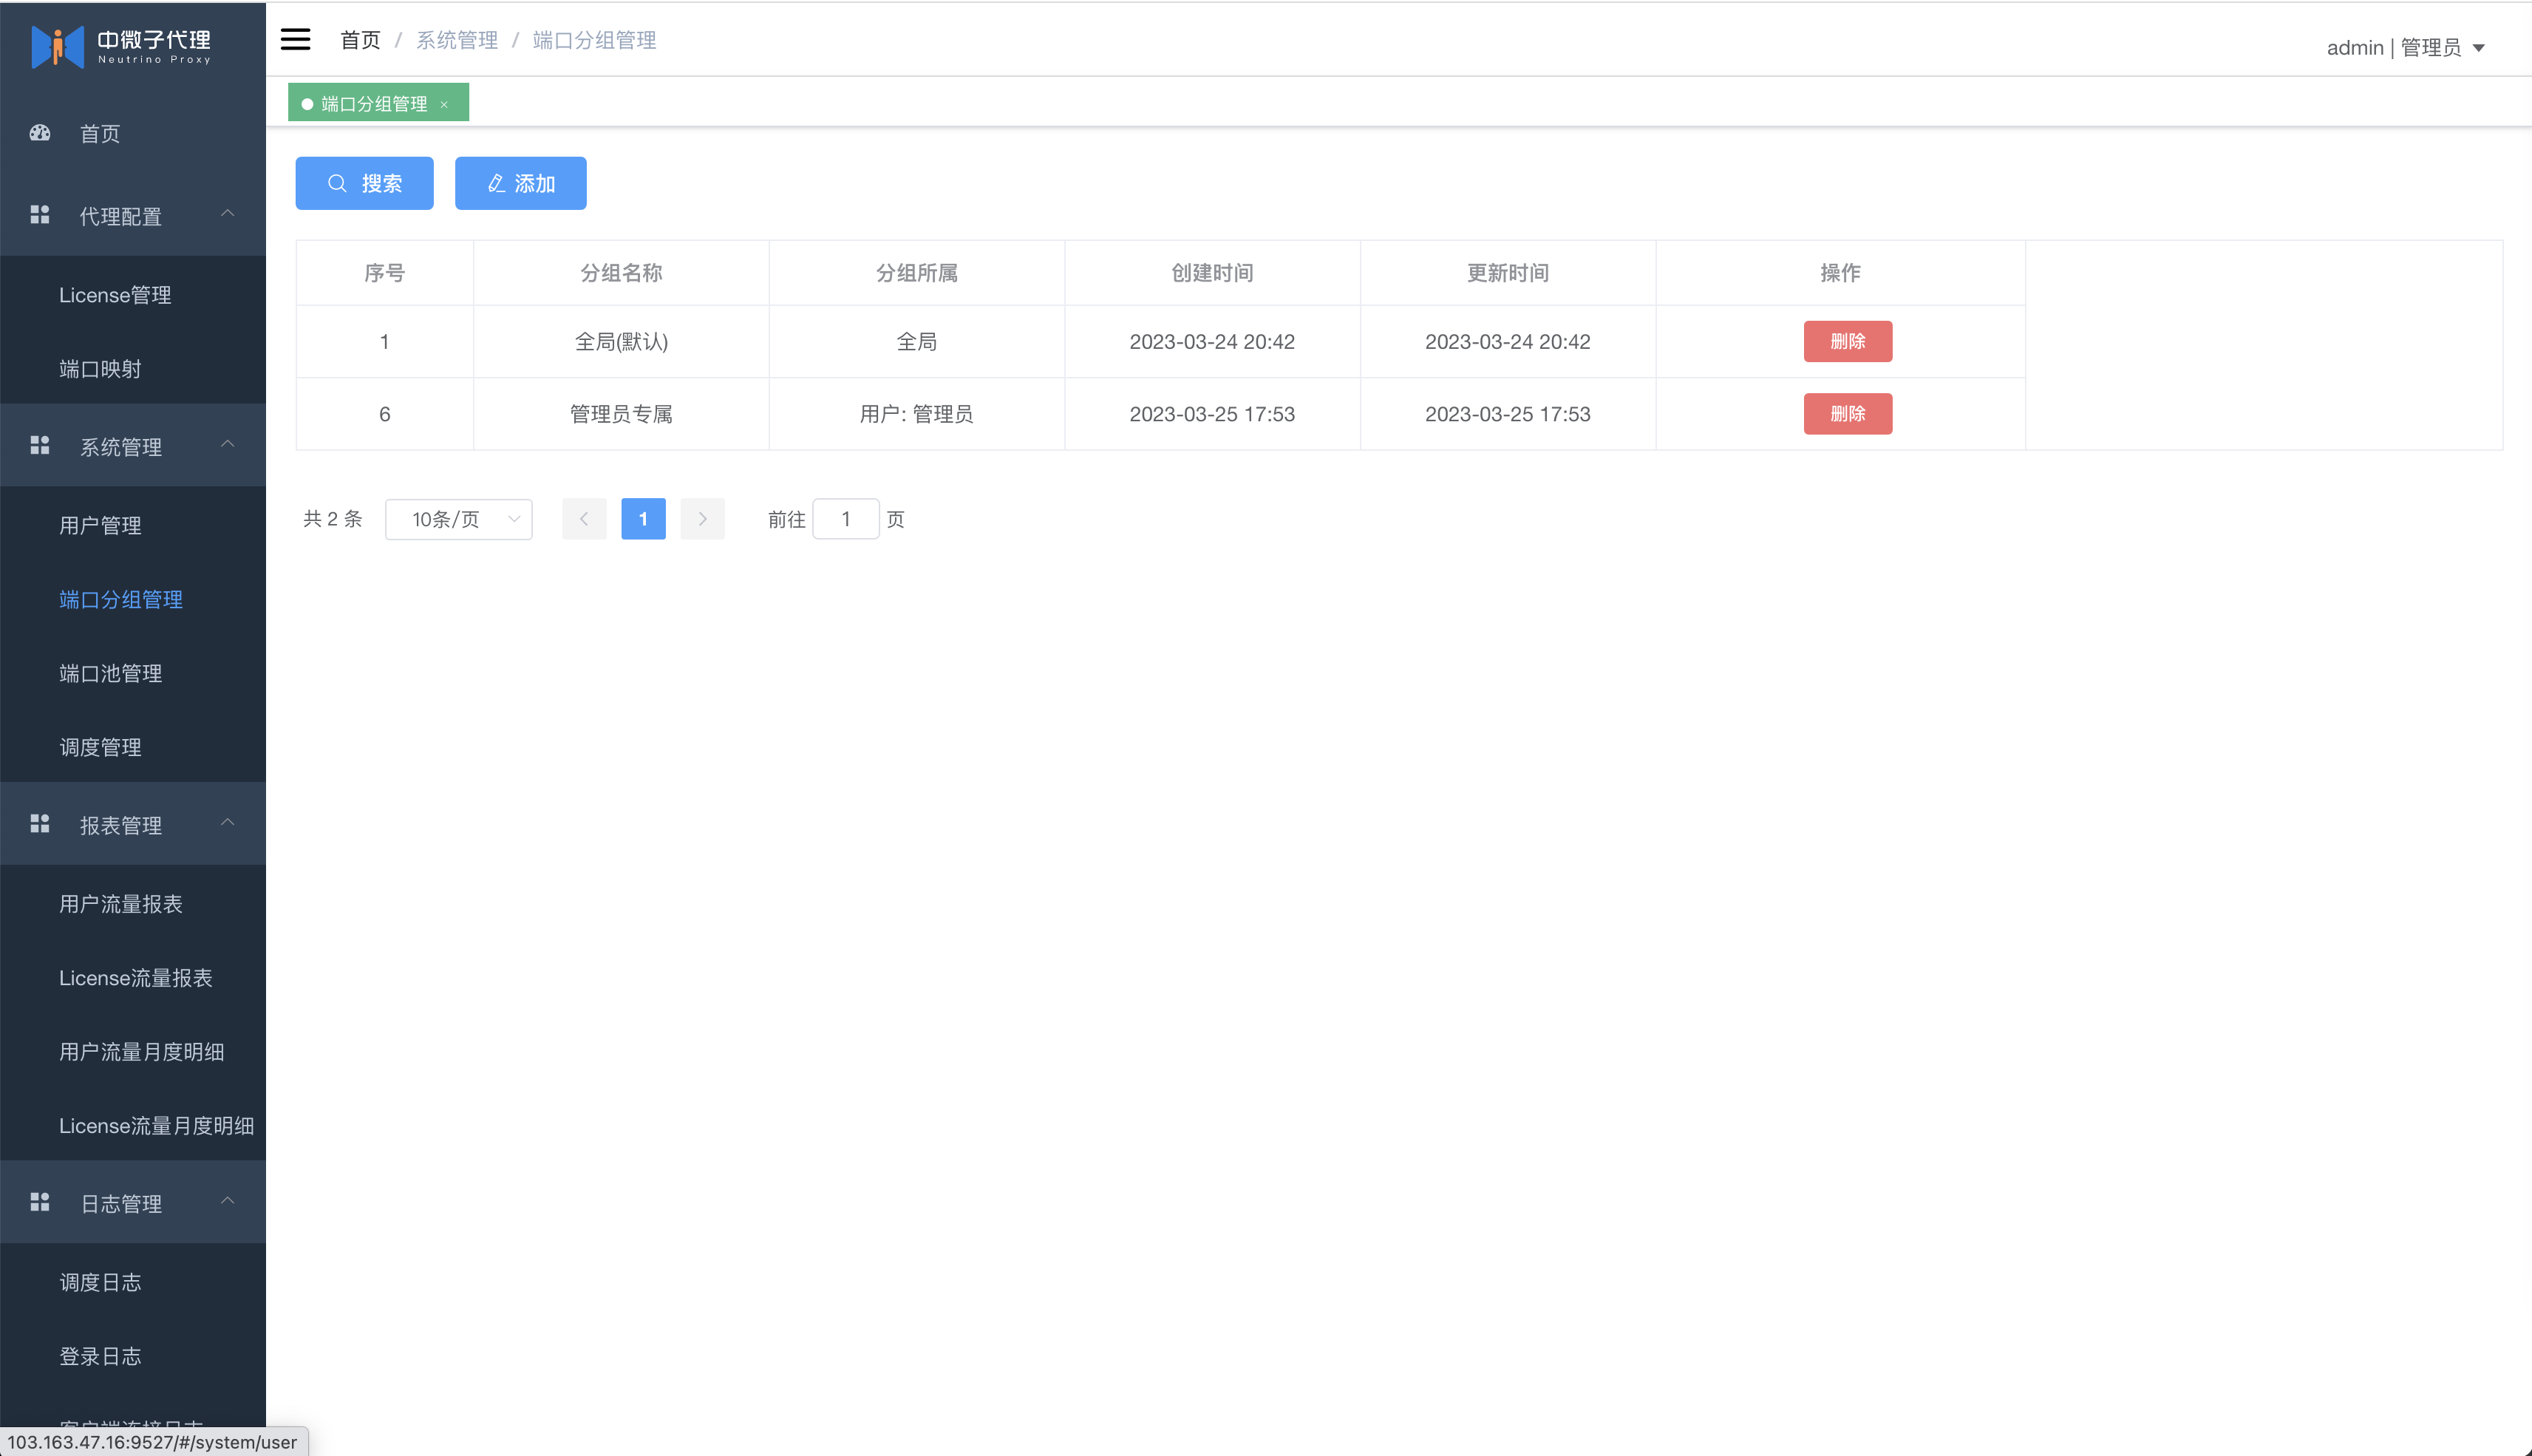Click the grid icon beside 日志管理

pyautogui.click(x=40, y=1202)
